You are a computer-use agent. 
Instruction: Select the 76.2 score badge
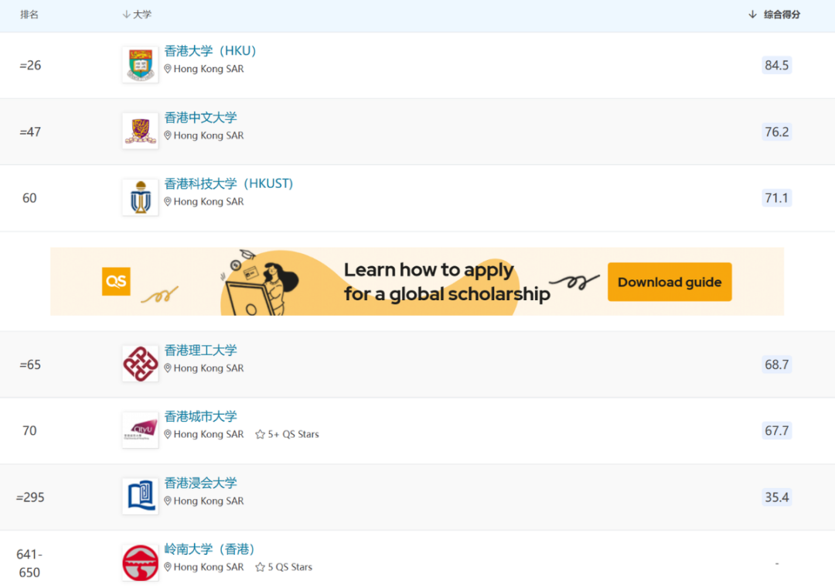[x=776, y=132]
